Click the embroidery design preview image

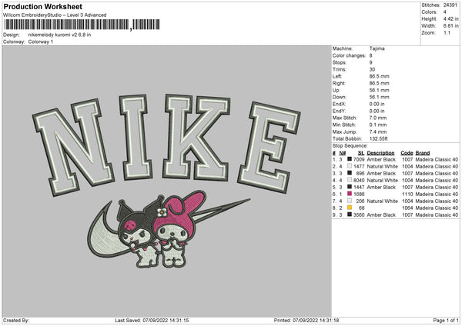(167, 181)
